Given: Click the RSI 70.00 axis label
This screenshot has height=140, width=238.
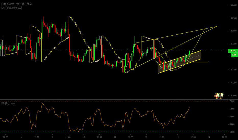Looking at the screenshot, I should pos(232,101).
